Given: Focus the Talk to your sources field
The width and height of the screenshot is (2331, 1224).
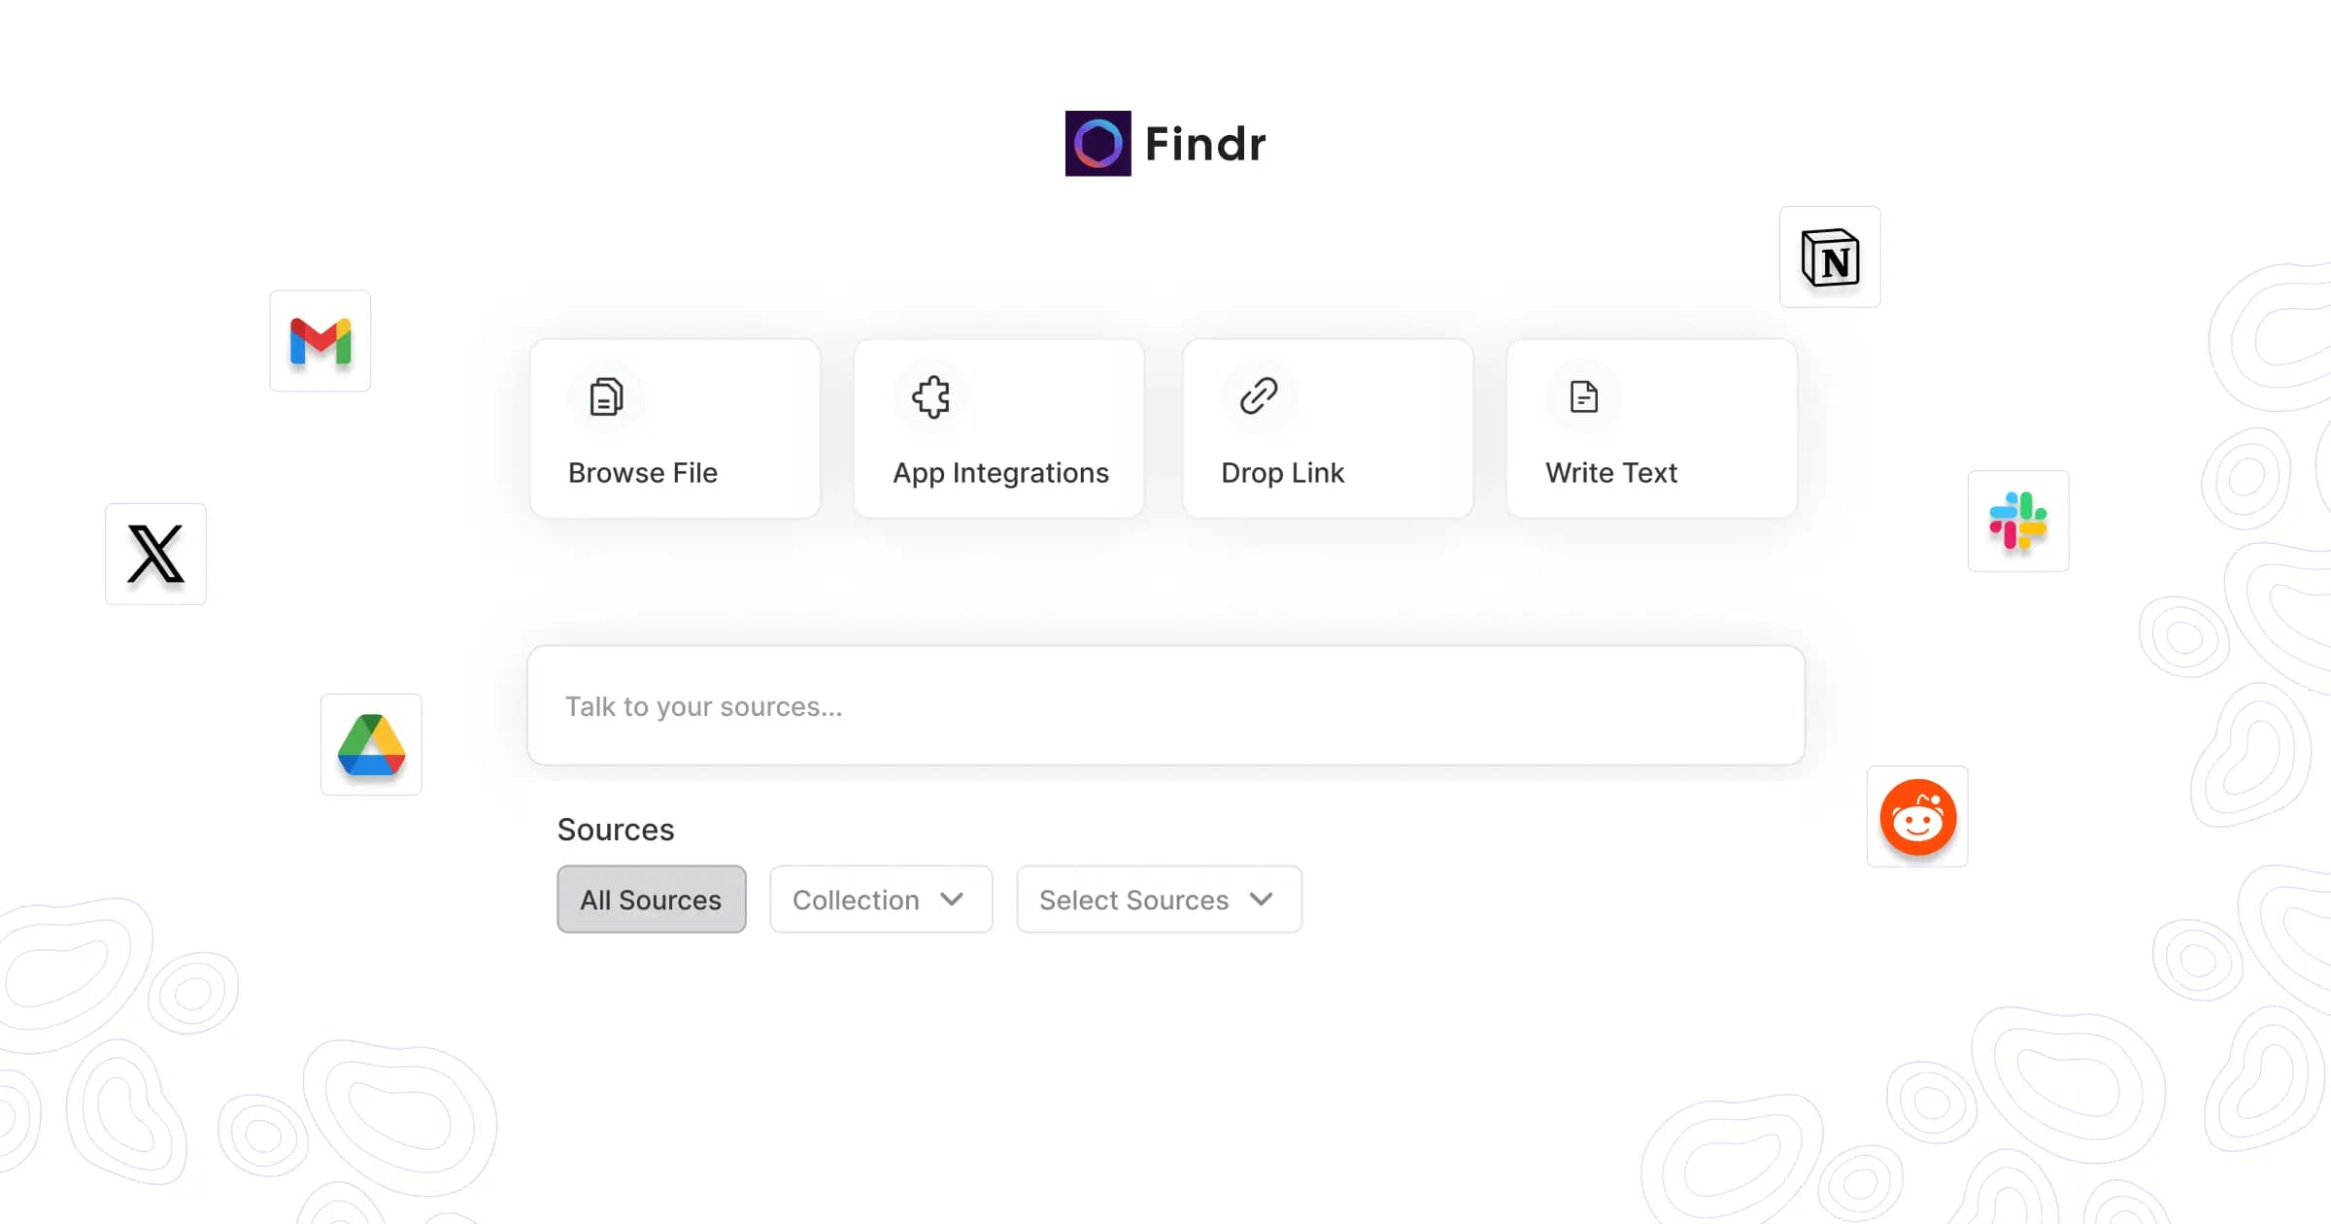Looking at the screenshot, I should [x=1165, y=706].
